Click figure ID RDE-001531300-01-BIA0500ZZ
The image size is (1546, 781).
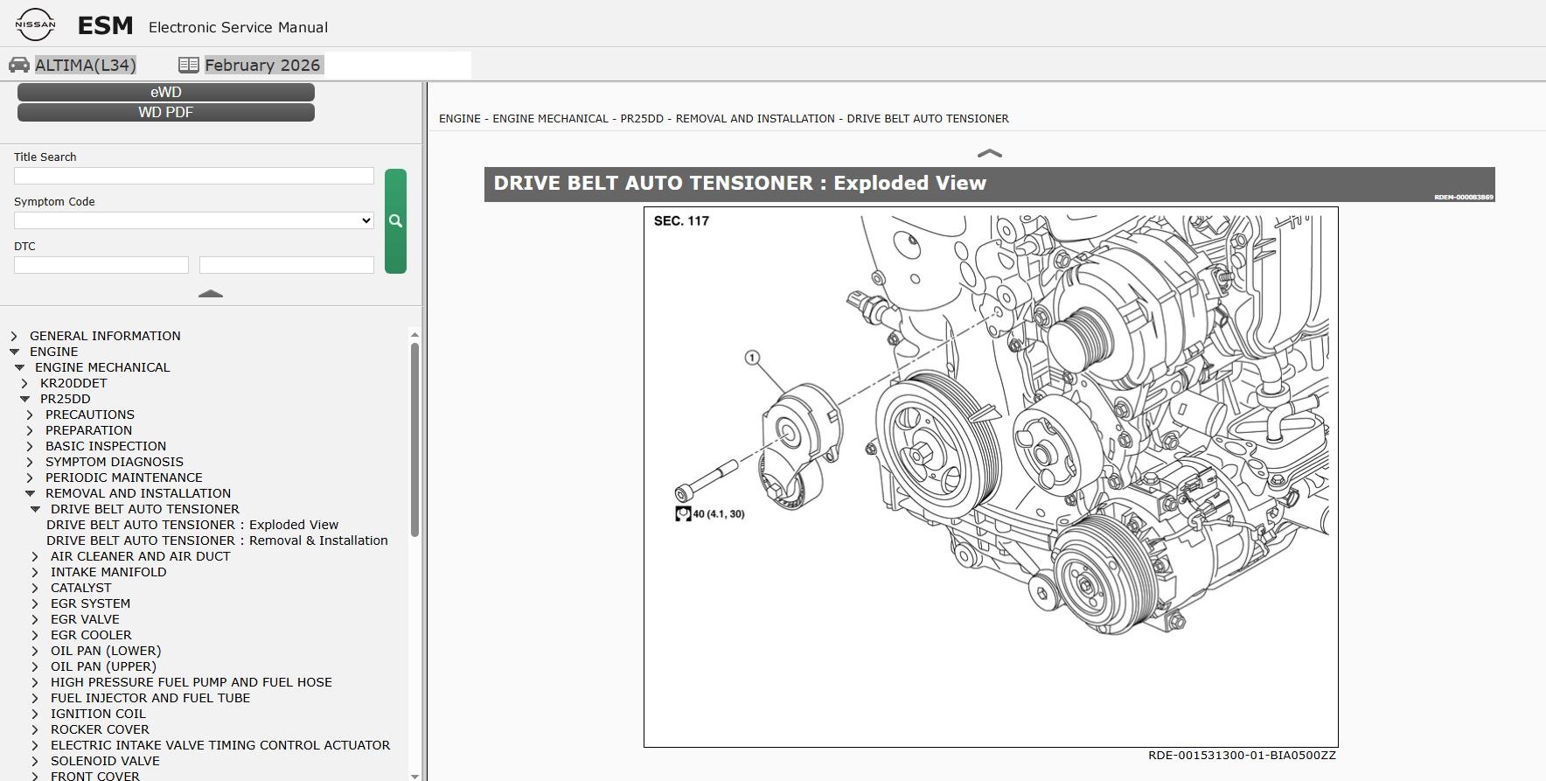(x=1242, y=756)
